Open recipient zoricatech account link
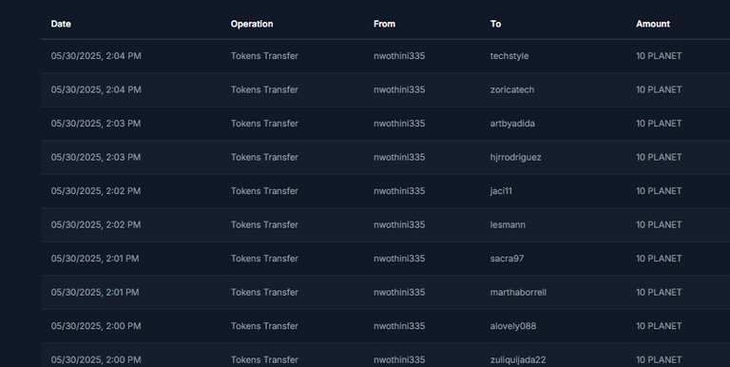 point(512,89)
